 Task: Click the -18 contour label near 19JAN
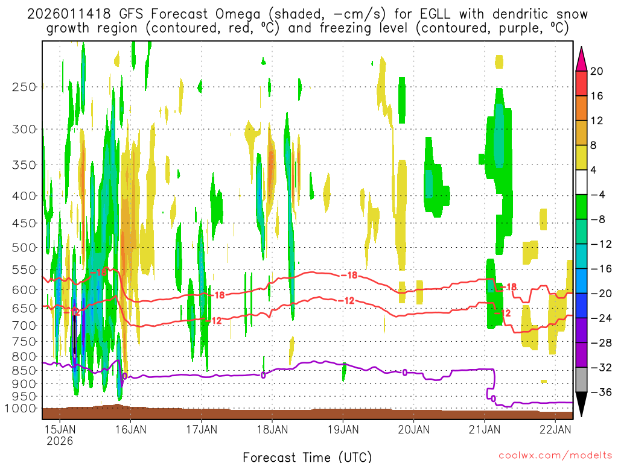[x=349, y=275]
